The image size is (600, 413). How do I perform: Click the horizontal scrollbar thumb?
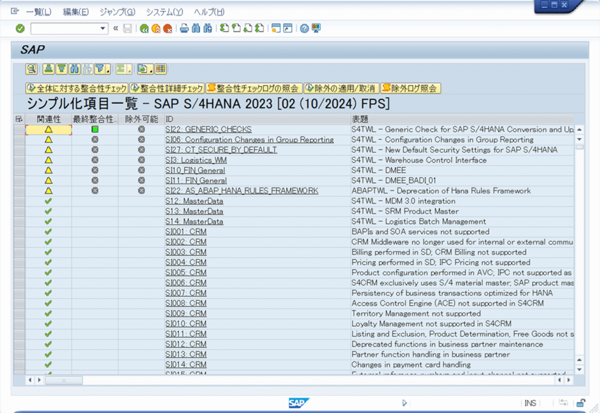click(x=64, y=380)
